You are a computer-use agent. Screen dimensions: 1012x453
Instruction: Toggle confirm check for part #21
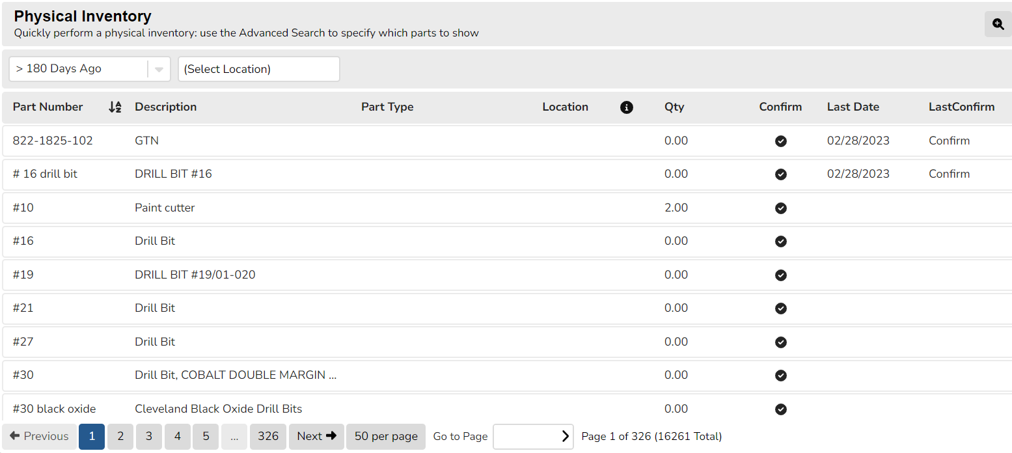point(781,309)
